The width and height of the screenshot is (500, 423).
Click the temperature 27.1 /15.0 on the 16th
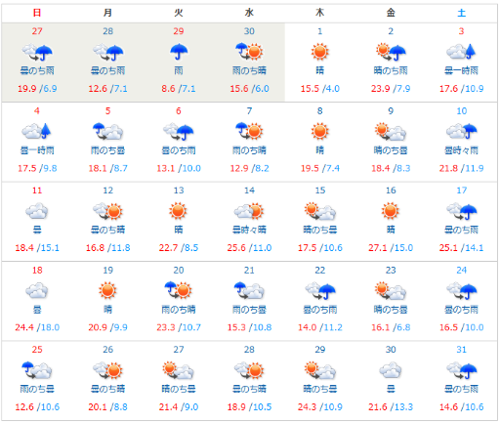coord(391,248)
